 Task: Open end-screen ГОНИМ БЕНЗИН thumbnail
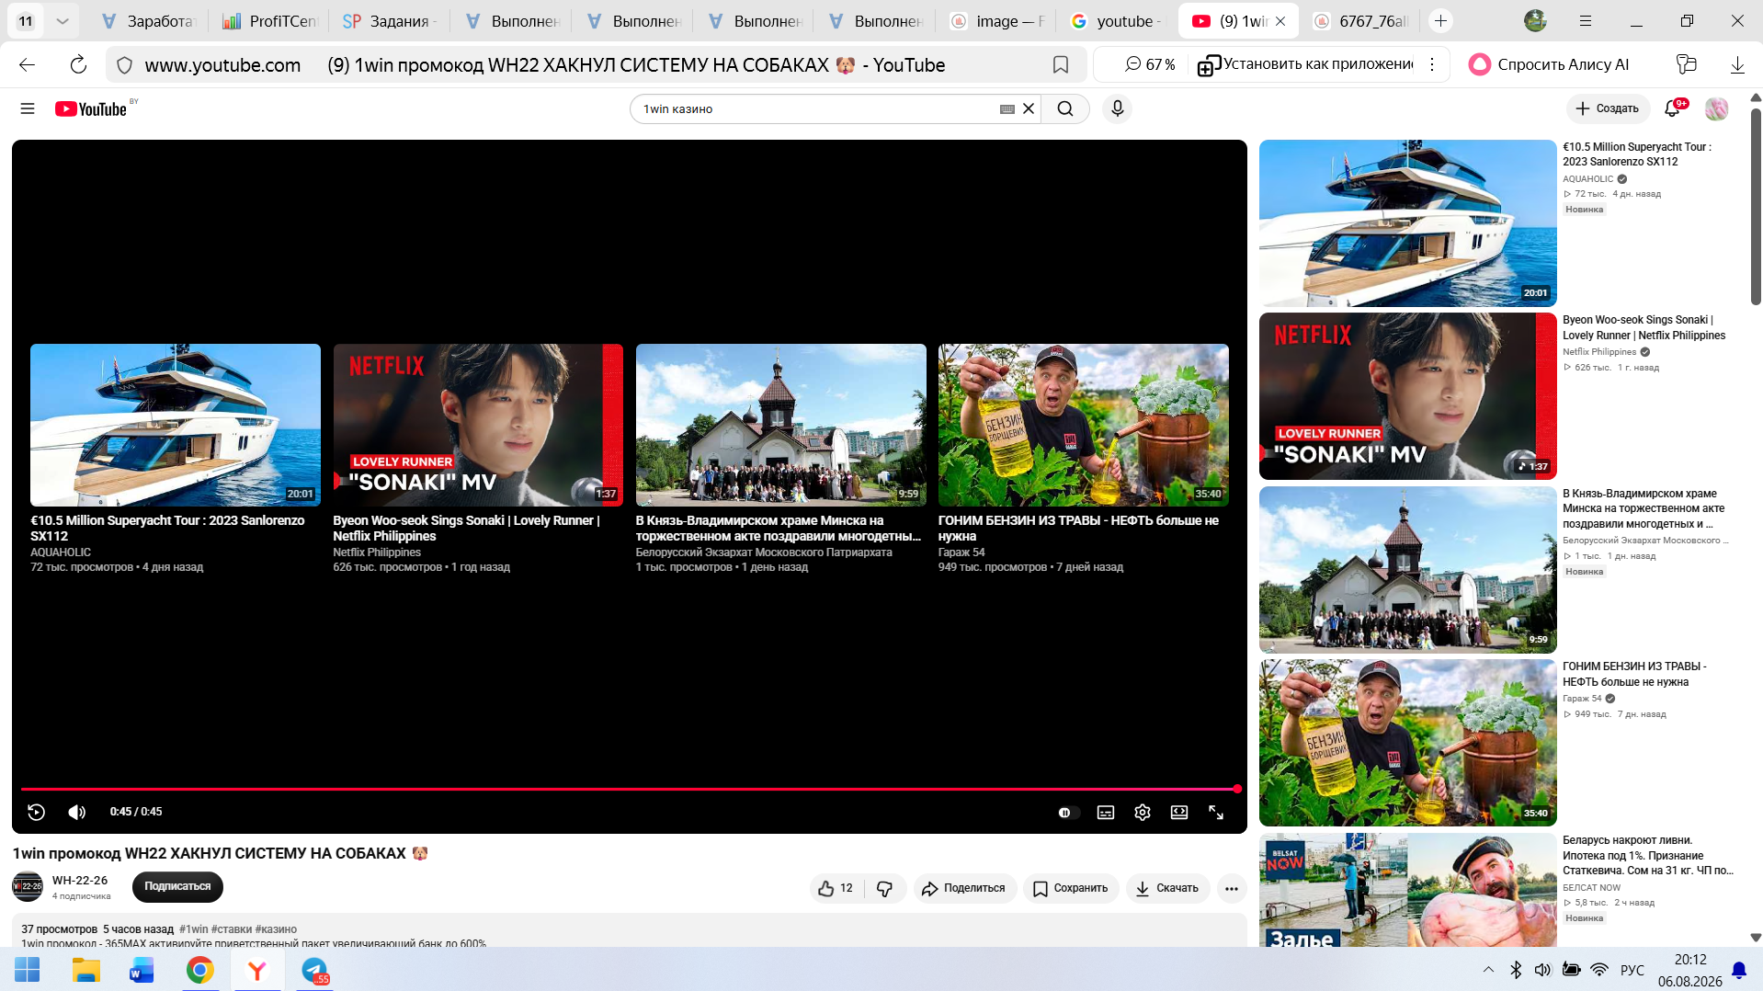(1084, 425)
